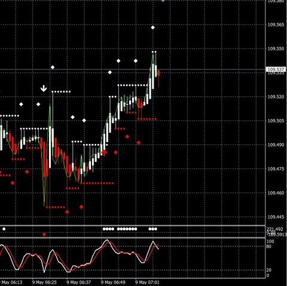Image resolution: width=287 pixels, height=286 pixels.
Task: Click the 109.475 price axis label
Action: click(276, 169)
